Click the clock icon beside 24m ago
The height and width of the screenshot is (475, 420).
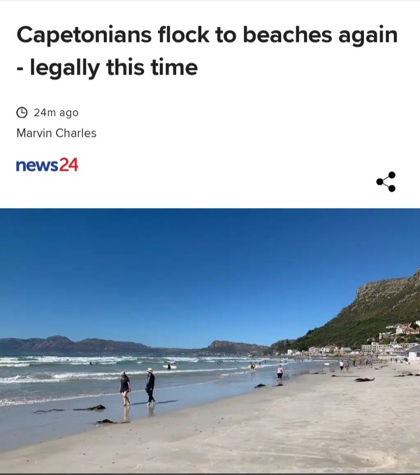click(x=22, y=112)
